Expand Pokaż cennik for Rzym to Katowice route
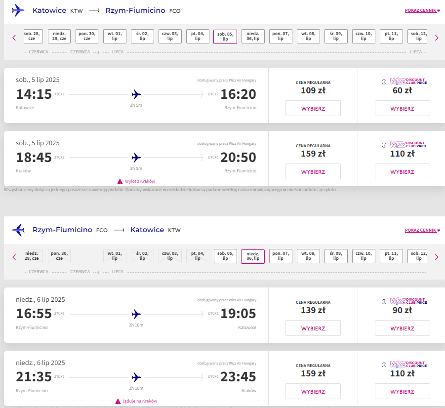The height and width of the screenshot is (408, 445). coord(422,230)
